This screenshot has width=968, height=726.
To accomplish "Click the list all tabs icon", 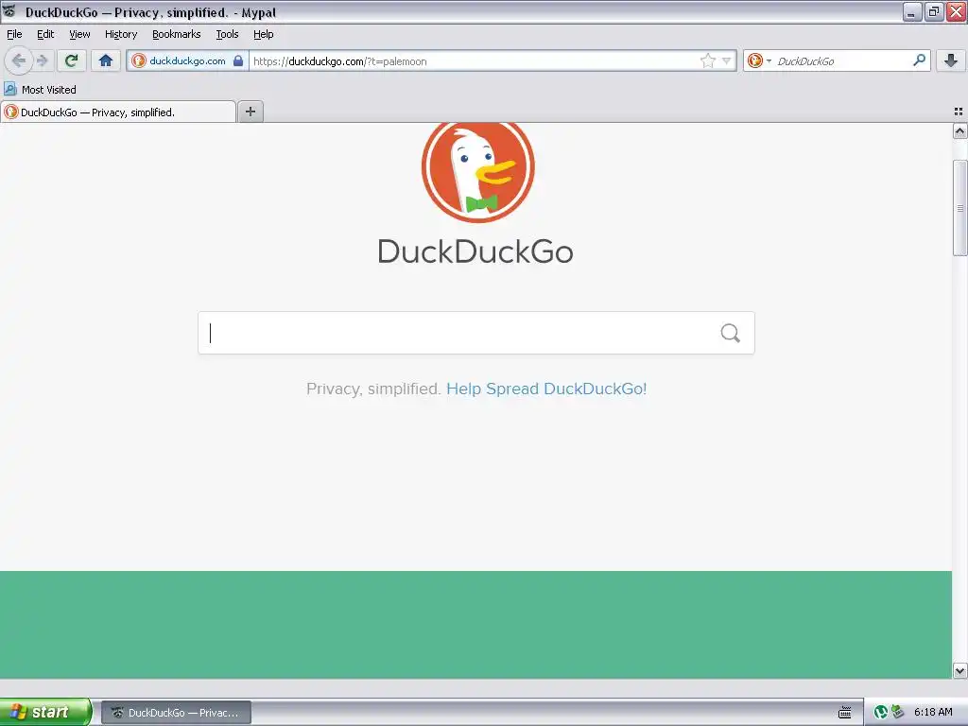I will [x=959, y=112].
